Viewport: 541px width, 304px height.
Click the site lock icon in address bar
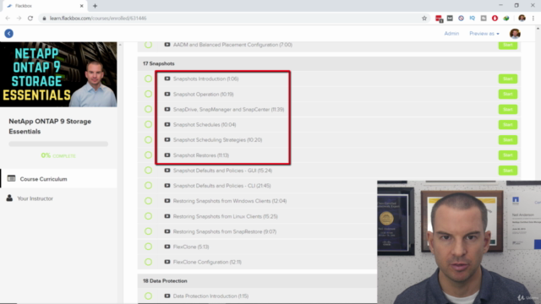click(x=44, y=19)
